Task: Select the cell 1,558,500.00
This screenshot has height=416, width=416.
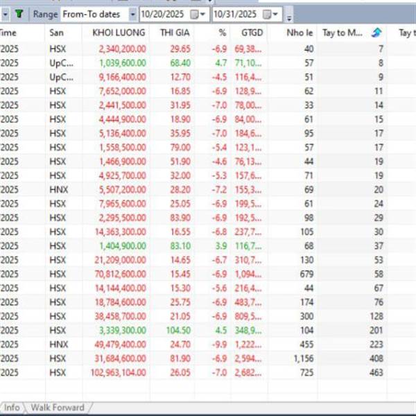Action: point(122,147)
